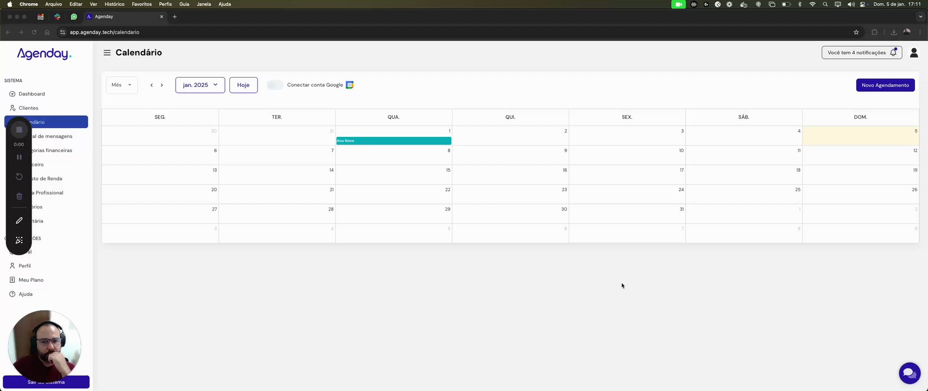Image resolution: width=928 pixels, height=391 pixels.
Task: Select the Agenday browser tab
Action: pos(125,17)
